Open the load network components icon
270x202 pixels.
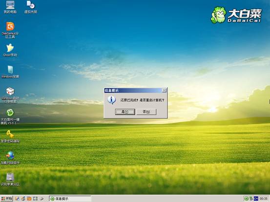10,158
